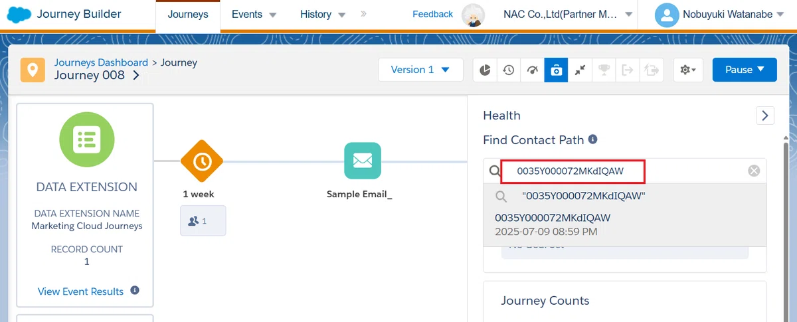The width and height of the screenshot is (797, 322).
Task: Click the Pause button
Action: point(745,70)
